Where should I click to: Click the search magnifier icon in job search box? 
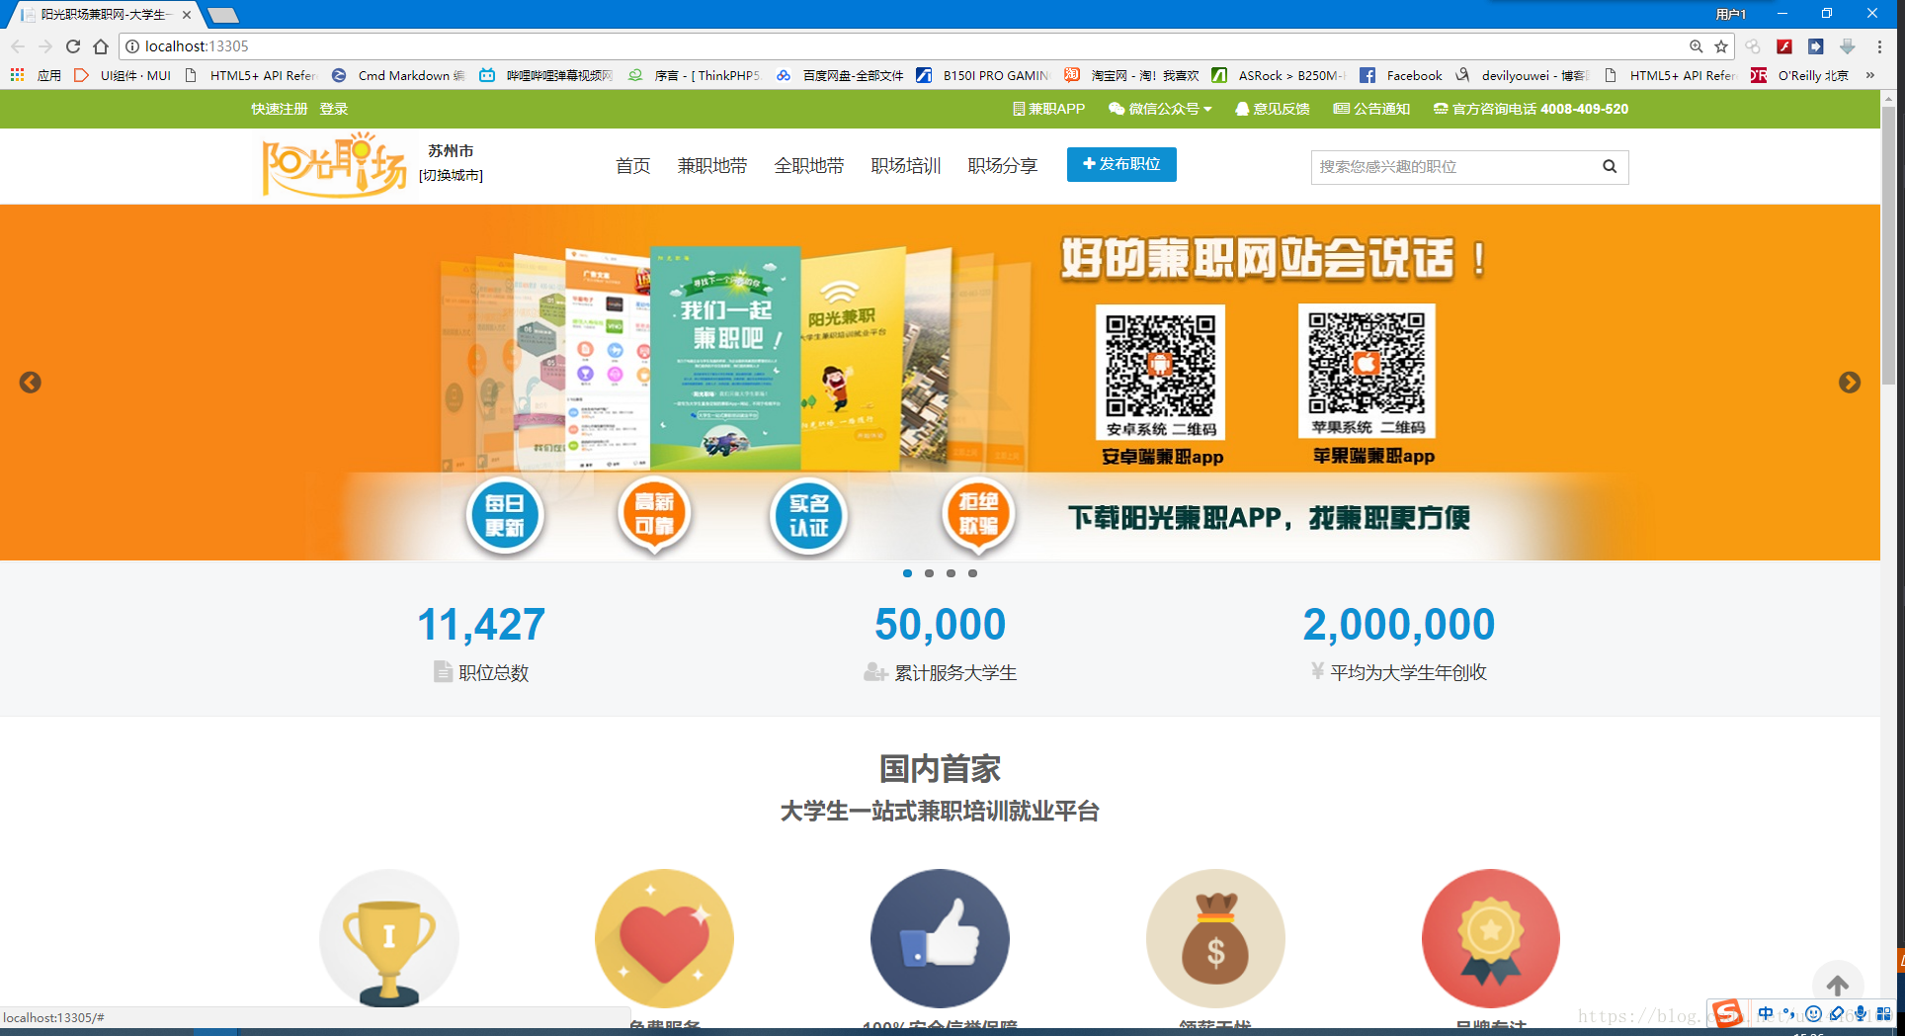click(x=1610, y=166)
